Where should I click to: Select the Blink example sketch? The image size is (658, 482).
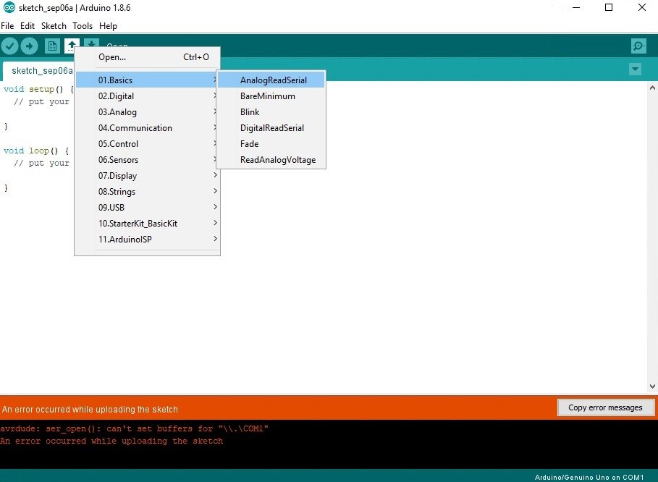[x=249, y=111]
